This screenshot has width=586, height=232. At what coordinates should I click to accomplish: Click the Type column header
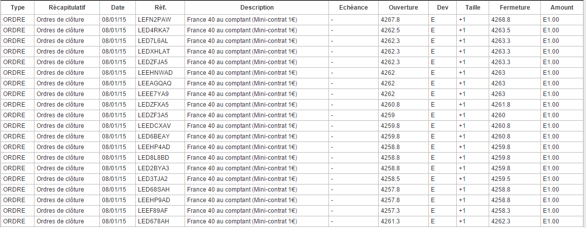[17, 8]
